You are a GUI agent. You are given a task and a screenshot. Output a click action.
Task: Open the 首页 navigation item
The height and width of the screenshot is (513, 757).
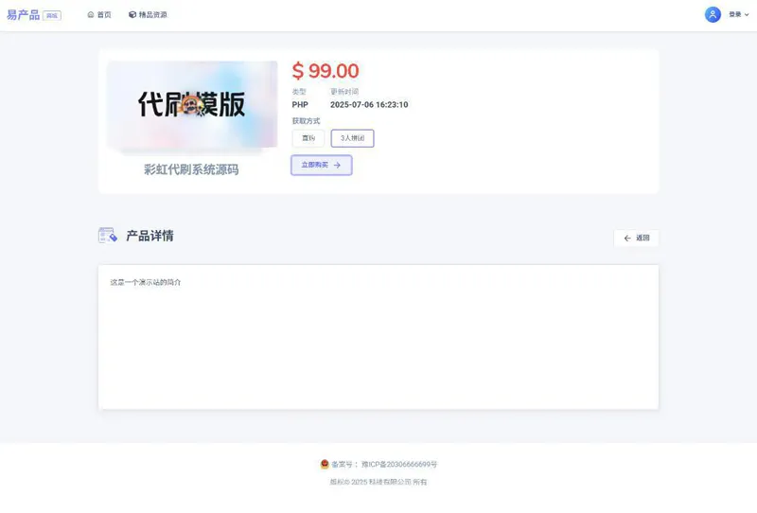(x=103, y=15)
